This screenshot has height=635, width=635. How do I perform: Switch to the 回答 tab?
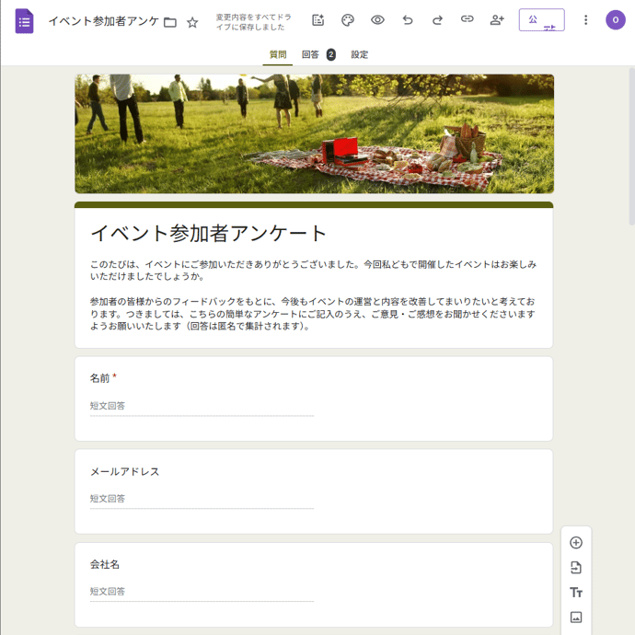(311, 55)
